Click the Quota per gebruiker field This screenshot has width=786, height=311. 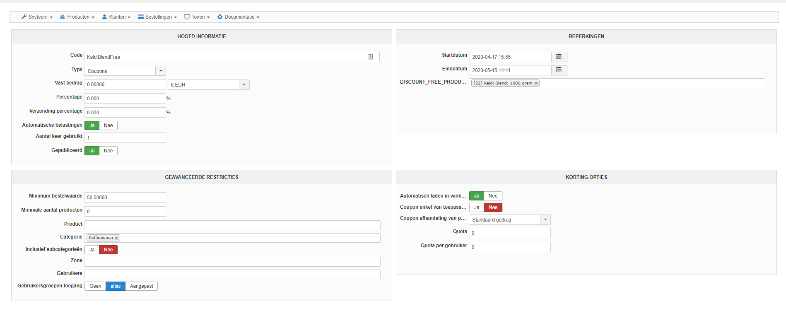tap(510, 247)
